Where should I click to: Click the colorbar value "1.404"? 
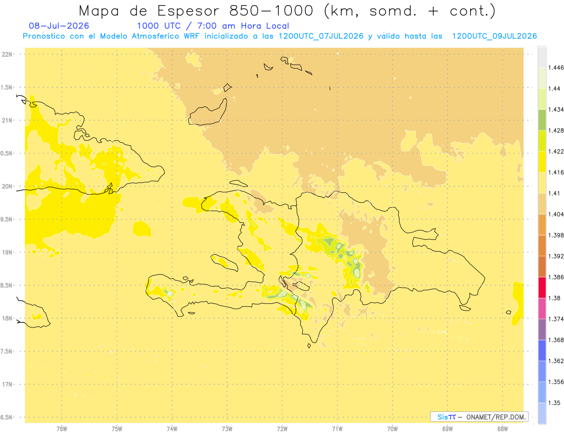[555, 214]
